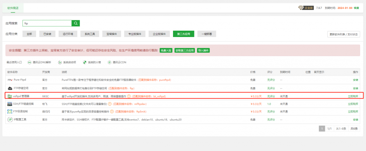This screenshot has height=151, width=366.
Task: Click 立即购买 for FTP目录控制
Action: (x=353, y=111)
